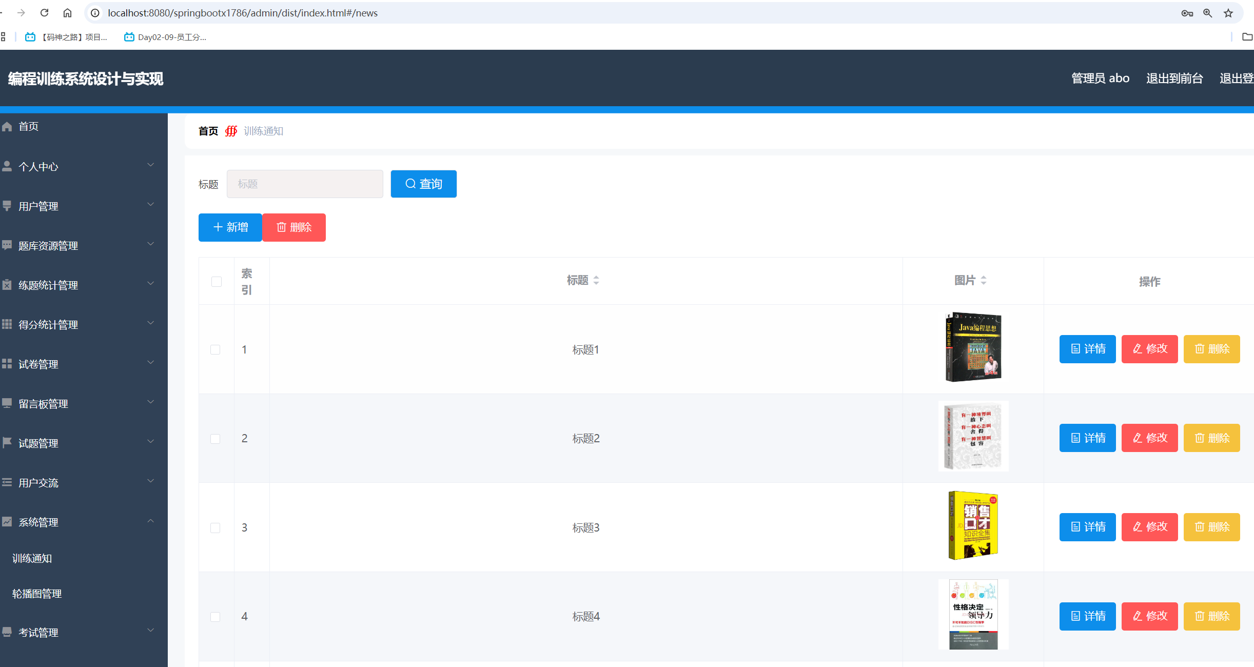Screen dimensions: 1254x667
Task: Open the Java编程思想 book thumbnail
Action: pos(973,347)
